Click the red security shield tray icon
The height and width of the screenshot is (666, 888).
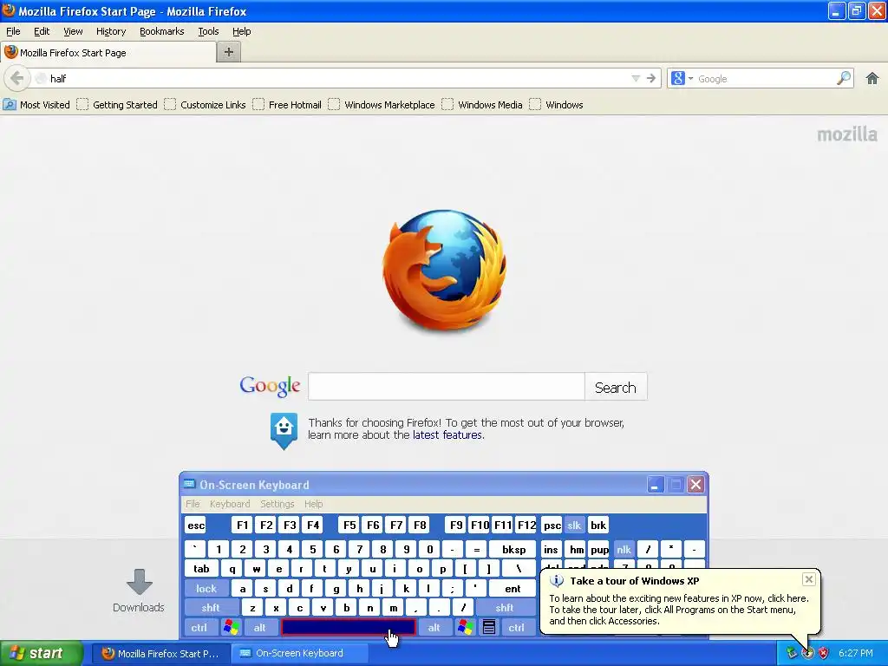pos(824,653)
